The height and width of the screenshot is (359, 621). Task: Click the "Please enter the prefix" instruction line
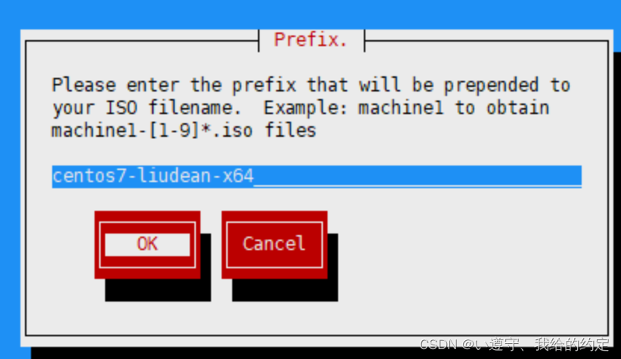click(311, 85)
